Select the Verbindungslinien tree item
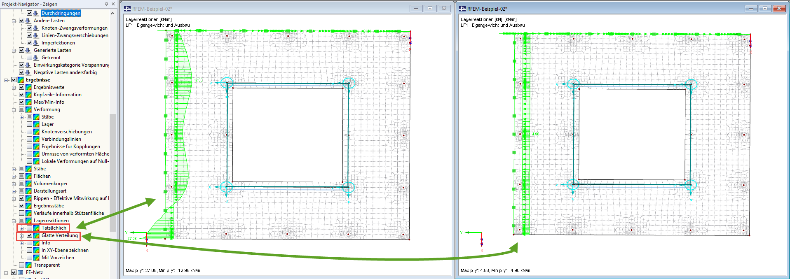This screenshot has height=279, width=790. click(61, 139)
